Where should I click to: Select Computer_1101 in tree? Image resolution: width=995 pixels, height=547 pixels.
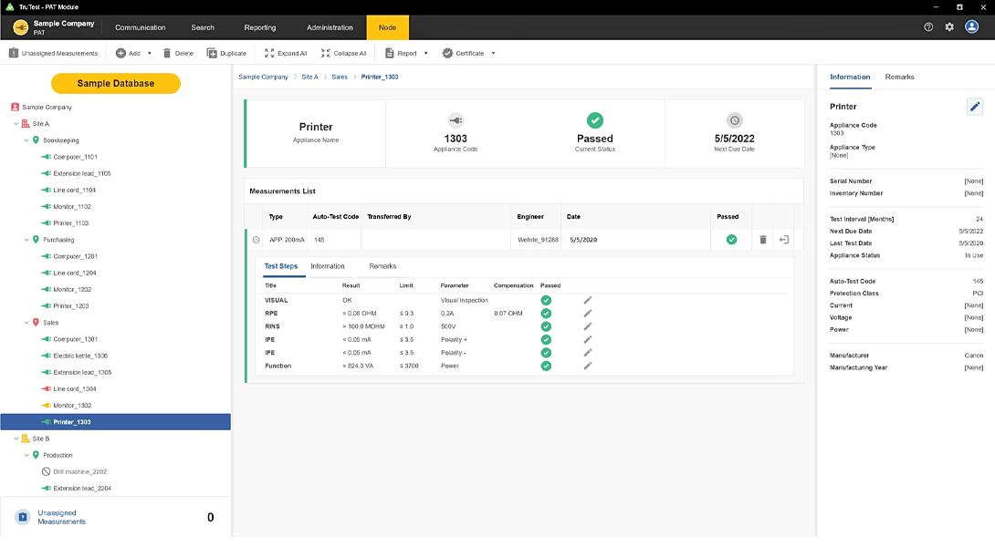75,157
